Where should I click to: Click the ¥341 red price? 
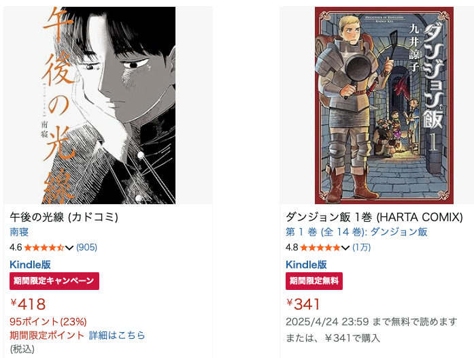pyautogui.click(x=303, y=304)
